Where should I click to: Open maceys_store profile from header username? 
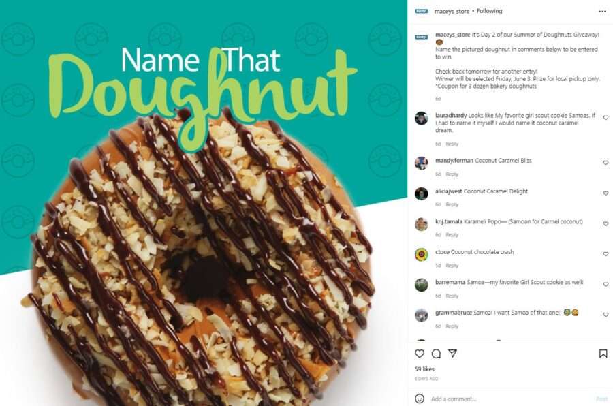click(x=452, y=12)
